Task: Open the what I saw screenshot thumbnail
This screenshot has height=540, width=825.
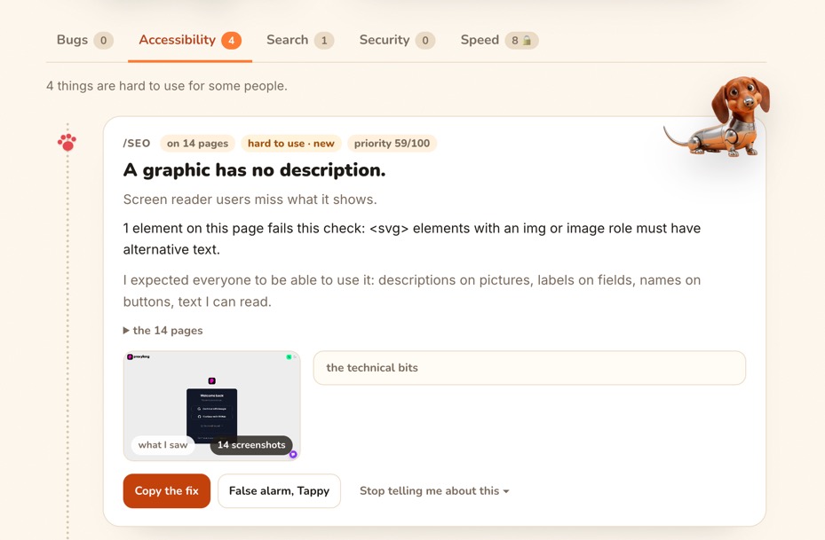Action: [x=211, y=405]
